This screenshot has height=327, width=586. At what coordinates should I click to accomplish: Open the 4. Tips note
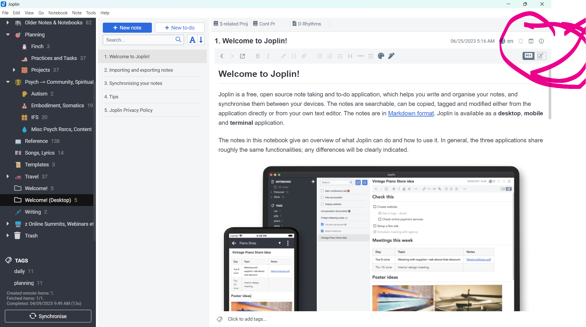(x=152, y=97)
